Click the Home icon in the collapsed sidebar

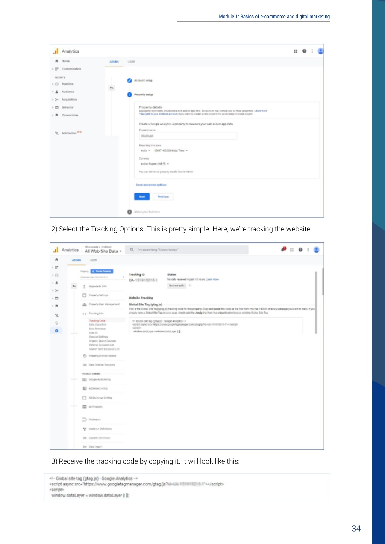tap(57, 260)
